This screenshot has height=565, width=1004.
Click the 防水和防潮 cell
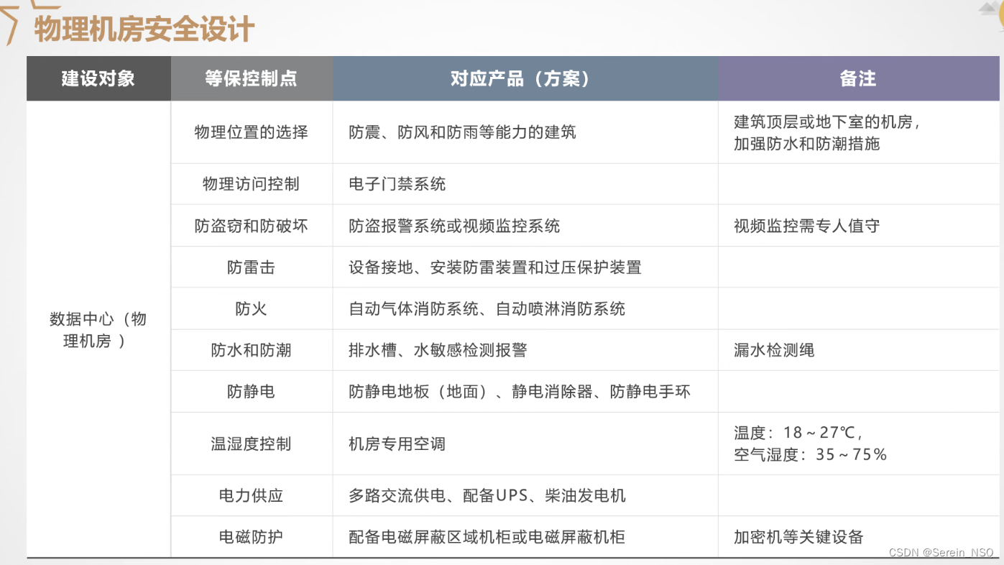[252, 350]
